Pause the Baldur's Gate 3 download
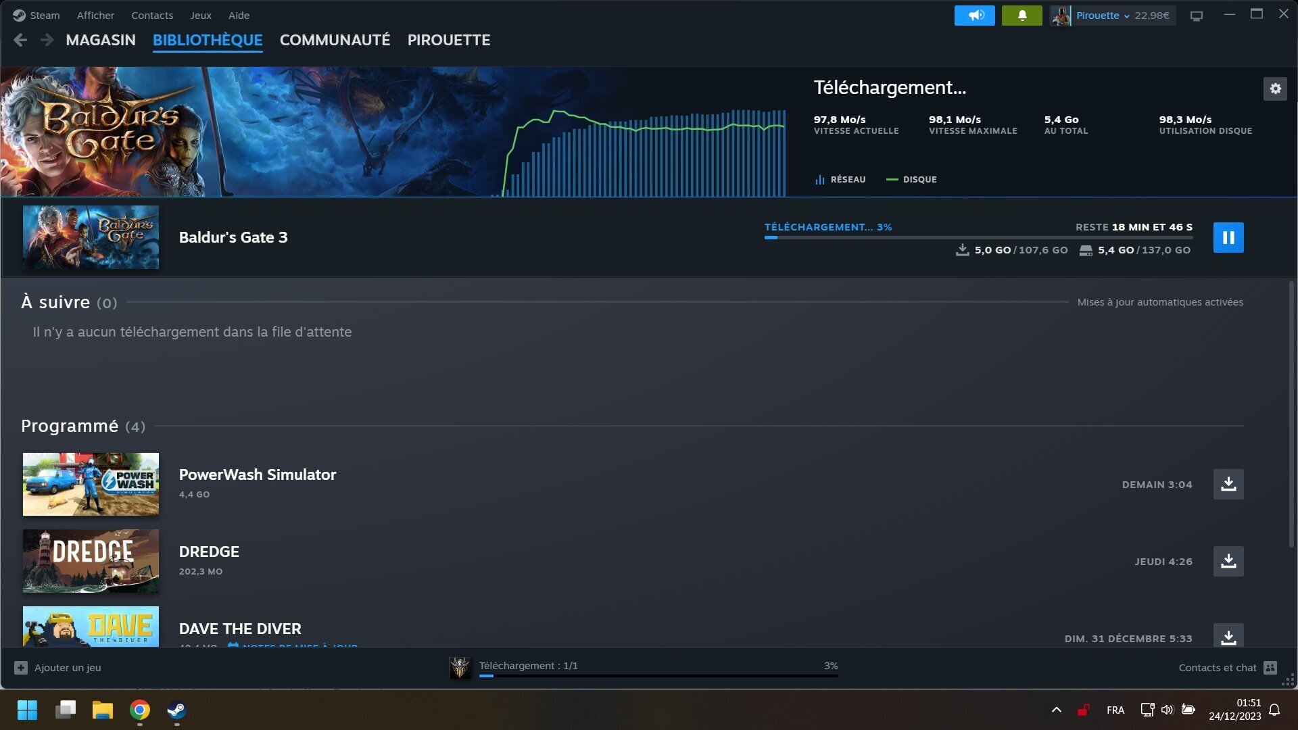 coord(1228,237)
